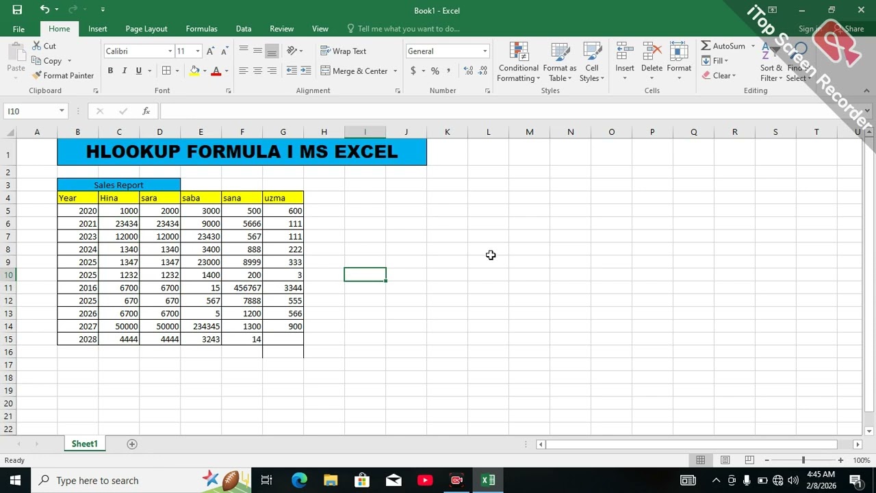
Task: Open Cell Styles gallery
Action: pos(592,62)
